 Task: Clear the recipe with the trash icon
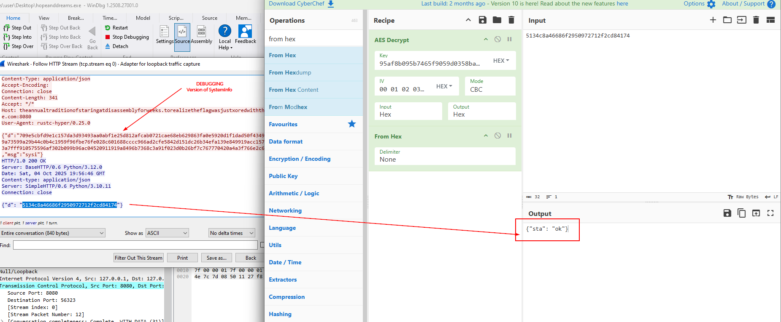[511, 20]
